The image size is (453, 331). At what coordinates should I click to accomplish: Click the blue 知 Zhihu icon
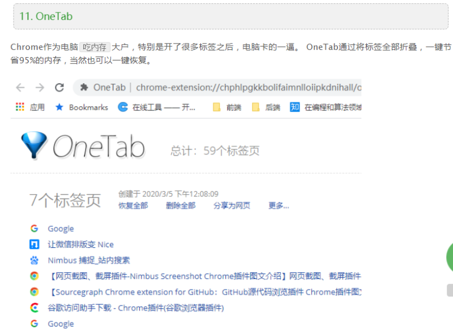click(x=294, y=107)
